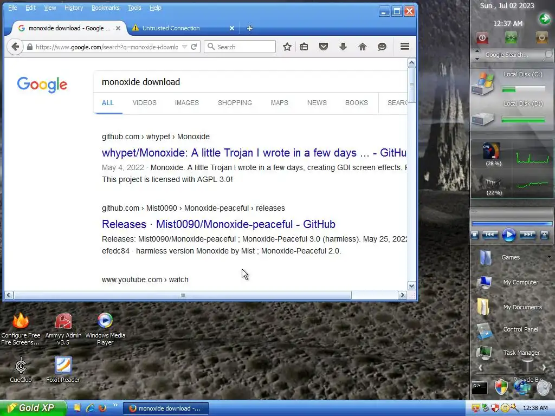Select the Ammyy Admin v3.5 desktop icon
The height and width of the screenshot is (416, 555).
pyautogui.click(x=63, y=329)
